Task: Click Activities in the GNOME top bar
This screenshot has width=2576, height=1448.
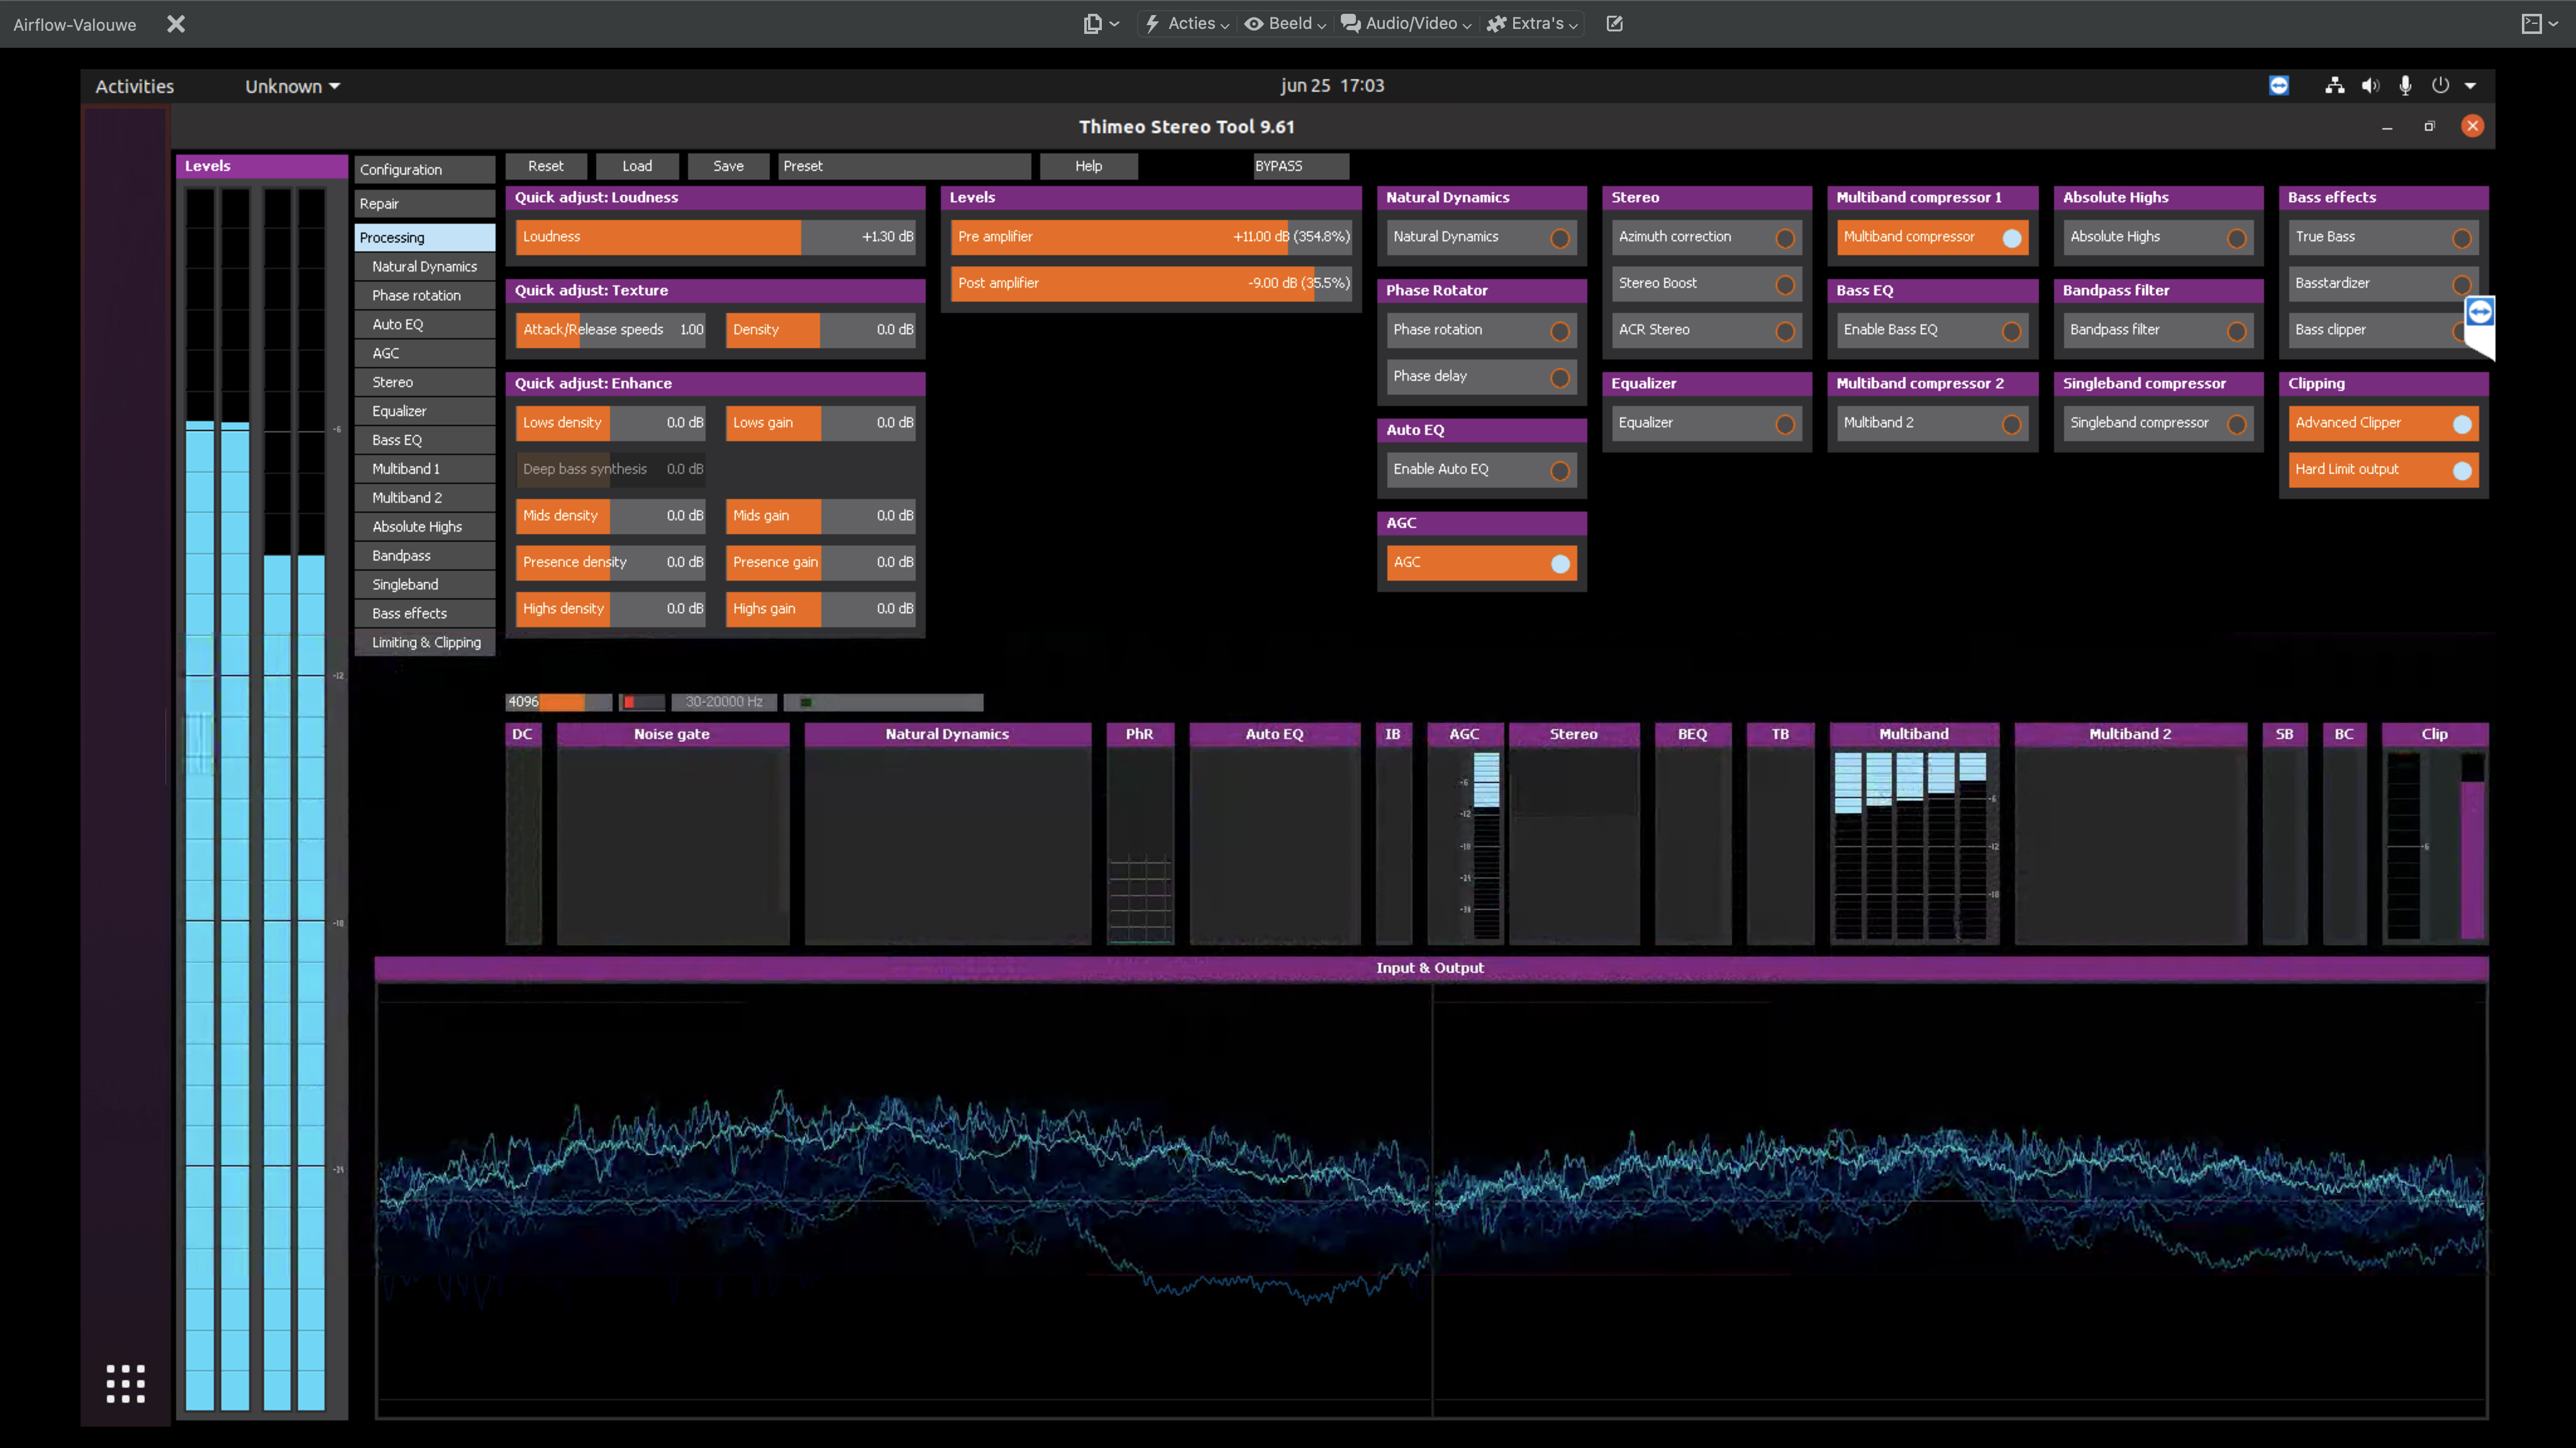Action: click(x=134, y=86)
